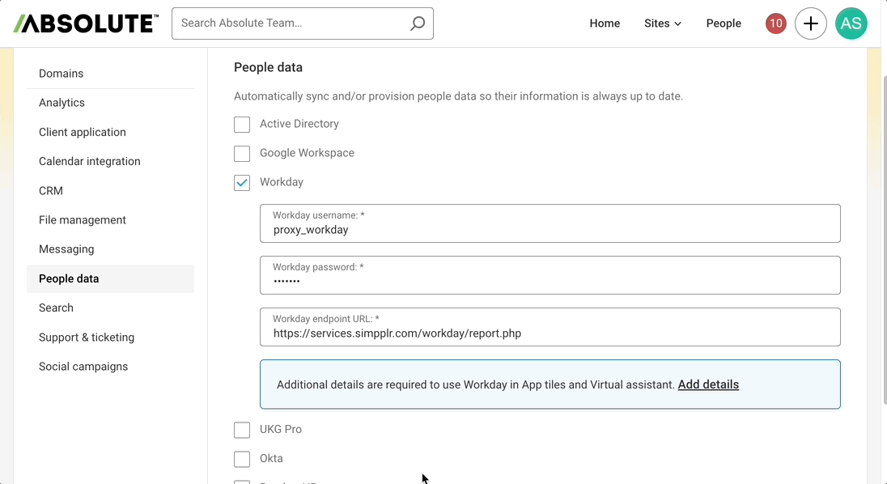The height and width of the screenshot is (484, 887).
Task: Select Messaging in the settings sidebar
Action: [x=66, y=248]
